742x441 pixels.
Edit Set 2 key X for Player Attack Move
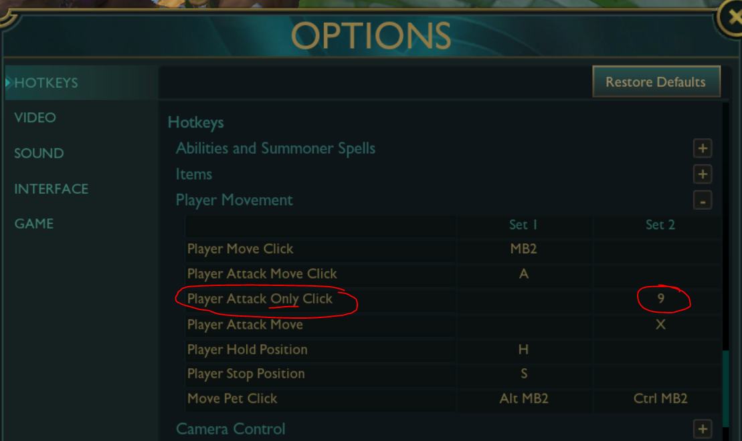coord(660,325)
